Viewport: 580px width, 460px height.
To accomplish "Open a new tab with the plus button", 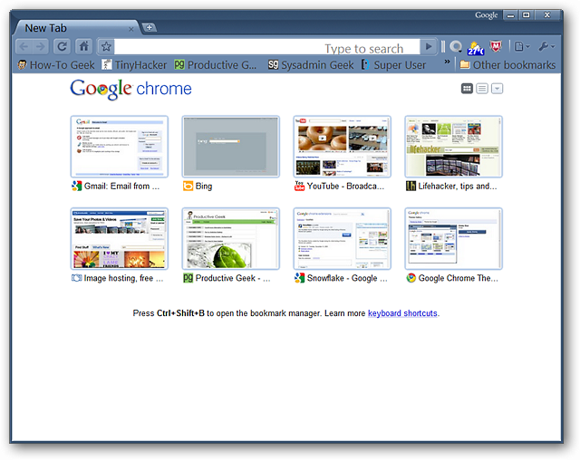I will pos(149,27).
